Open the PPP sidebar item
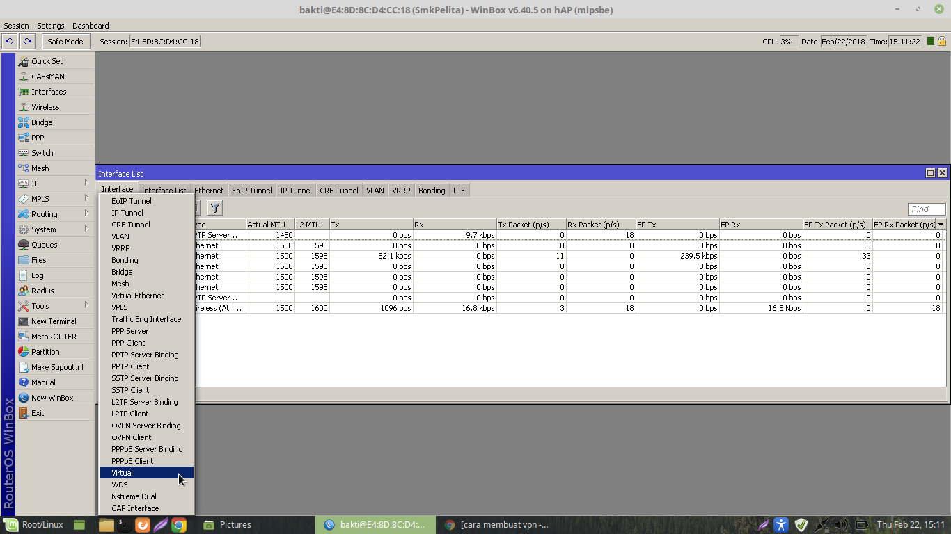Image resolution: width=951 pixels, height=534 pixels. 55,138
